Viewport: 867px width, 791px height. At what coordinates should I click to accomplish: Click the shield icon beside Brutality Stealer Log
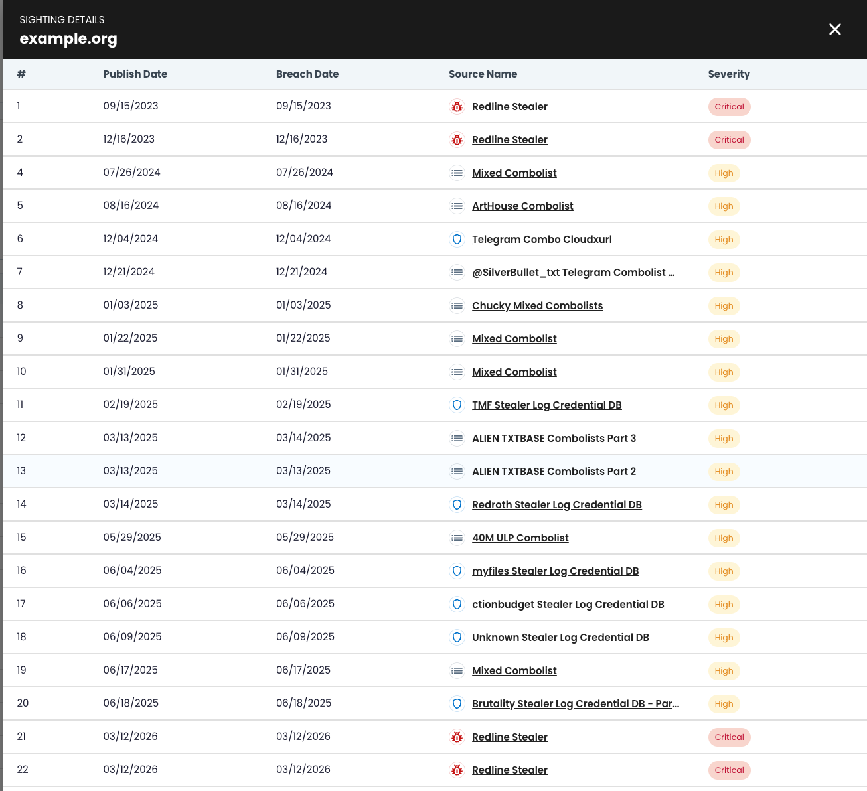(457, 703)
